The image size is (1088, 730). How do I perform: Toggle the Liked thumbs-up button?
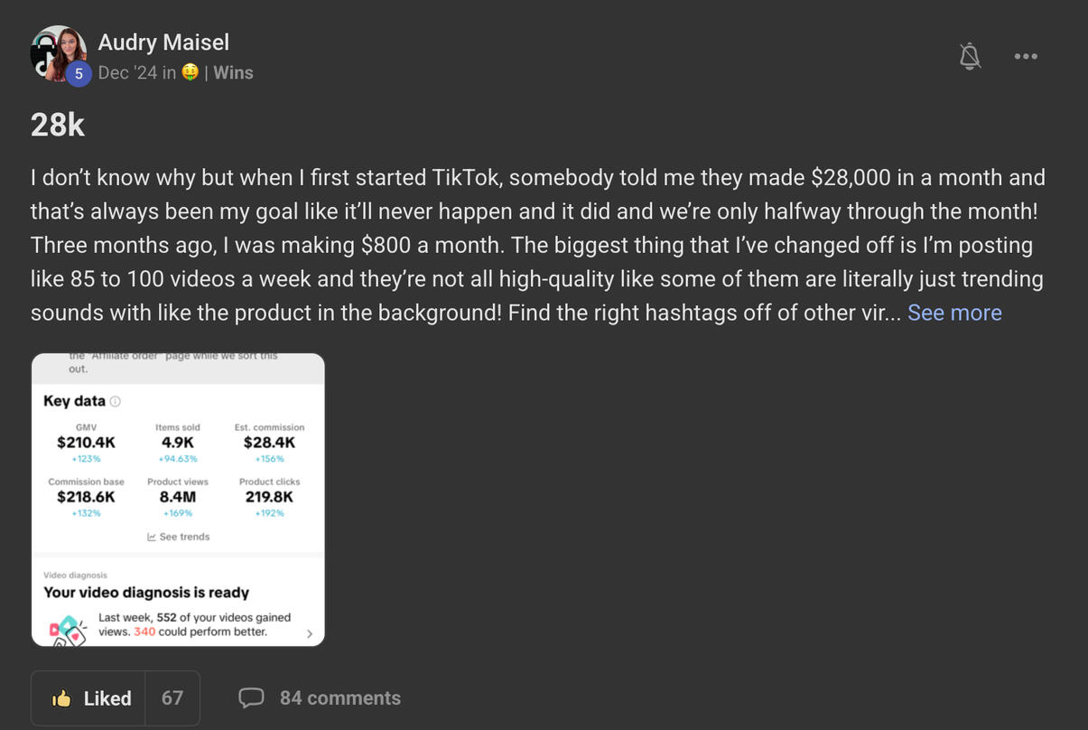pos(88,698)
